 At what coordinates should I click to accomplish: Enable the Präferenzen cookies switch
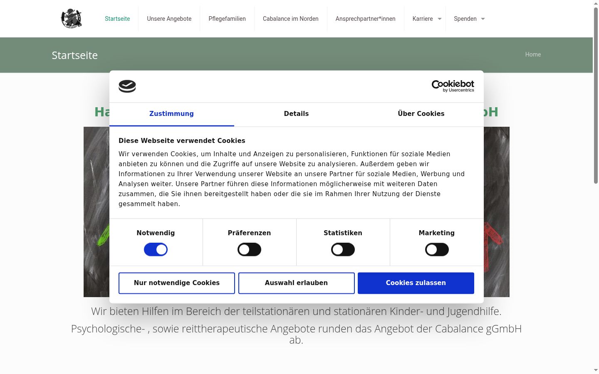[249, 250]
